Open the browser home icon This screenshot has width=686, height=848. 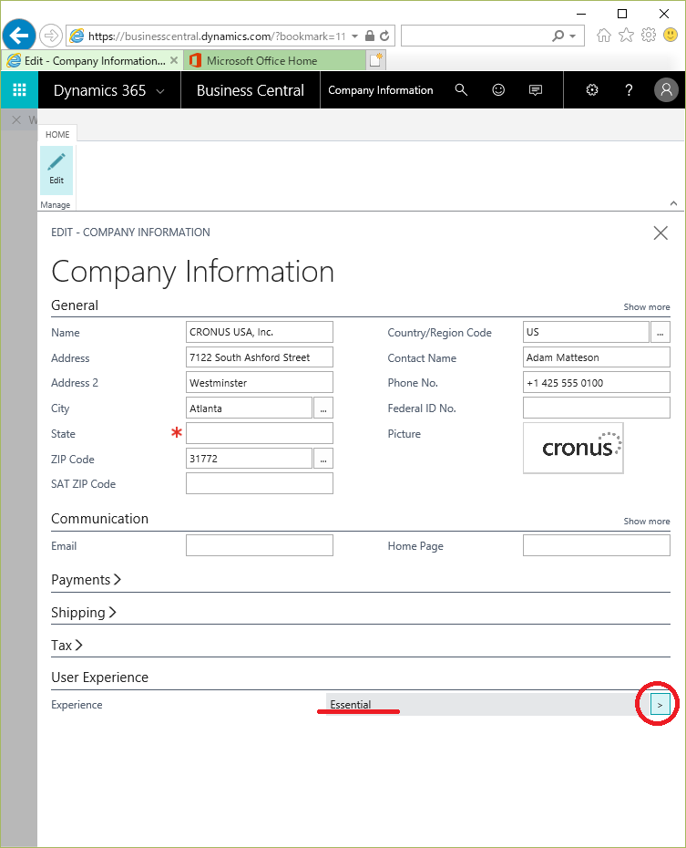(604, 36)
